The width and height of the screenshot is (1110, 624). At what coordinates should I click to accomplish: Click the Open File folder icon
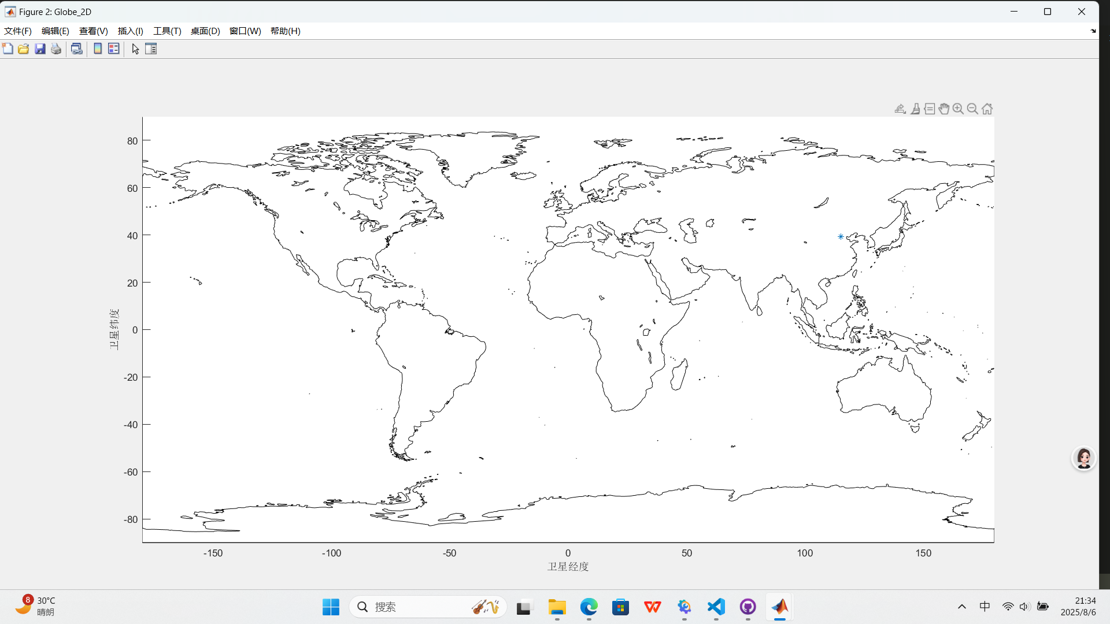(x=24, y=49)
